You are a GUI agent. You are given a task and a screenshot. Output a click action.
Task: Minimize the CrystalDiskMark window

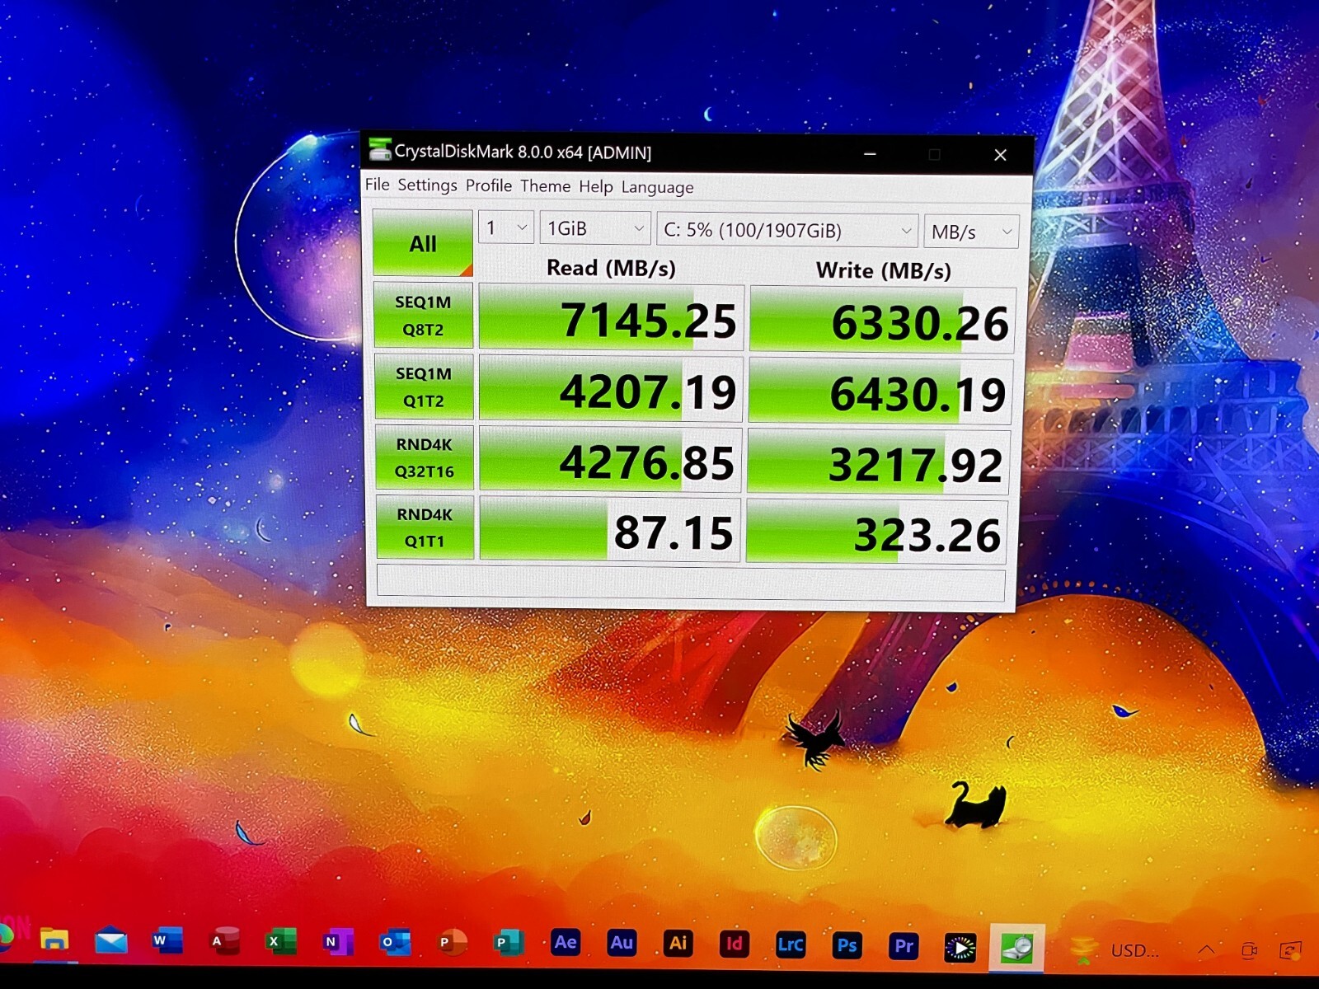click(x=870, y=154)
